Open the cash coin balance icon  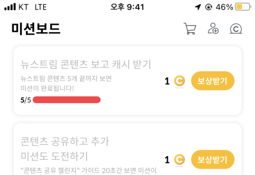tap(236, 29)
